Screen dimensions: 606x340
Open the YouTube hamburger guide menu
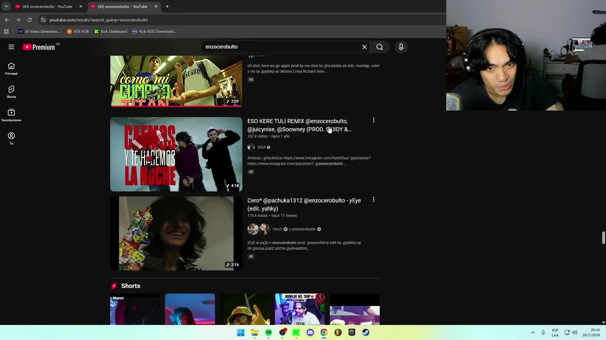[11, 47]
